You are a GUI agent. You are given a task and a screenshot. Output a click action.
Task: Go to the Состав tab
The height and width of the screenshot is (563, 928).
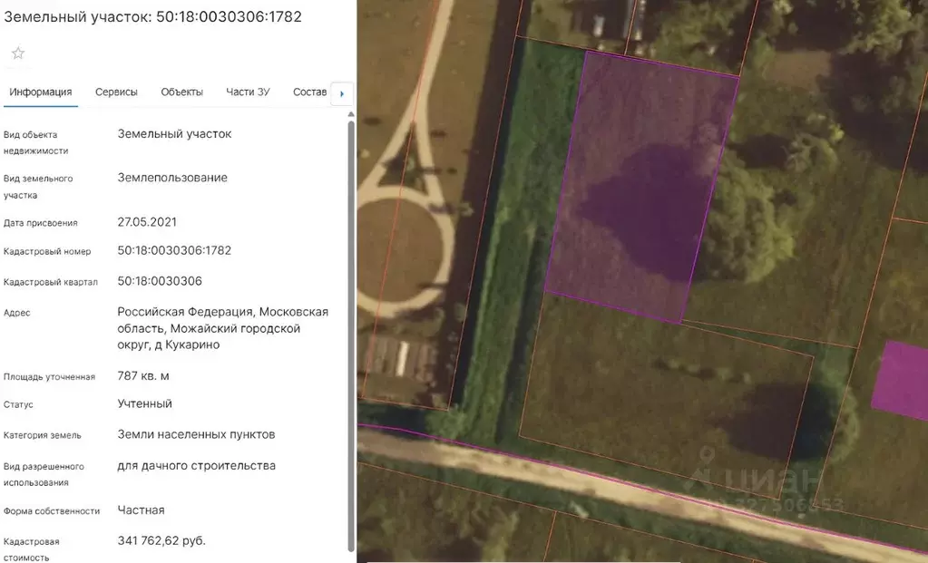tap(309, 92)
